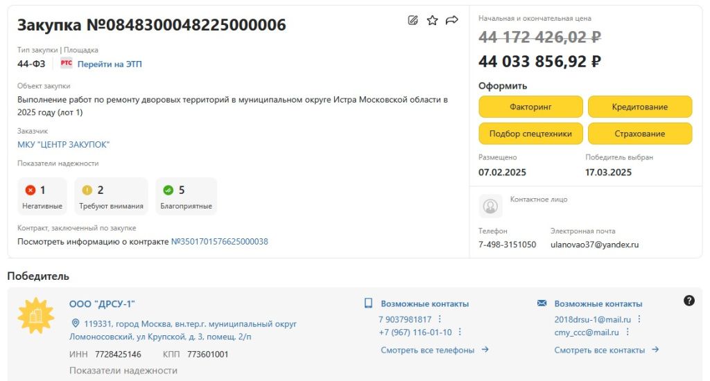Select the Негативные reliability indicator badge
The image size is (710, 381).
coord(42,196)
